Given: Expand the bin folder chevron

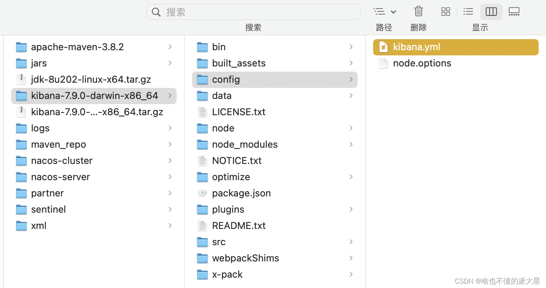Looking at the screenshot, I should pos(351,47).
